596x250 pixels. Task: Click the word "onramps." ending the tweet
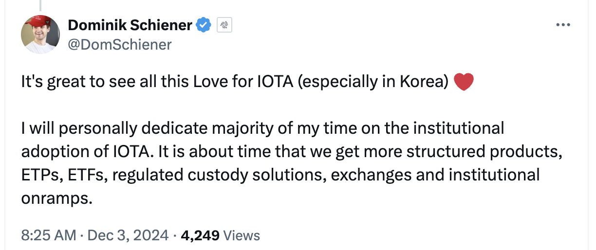56,198
